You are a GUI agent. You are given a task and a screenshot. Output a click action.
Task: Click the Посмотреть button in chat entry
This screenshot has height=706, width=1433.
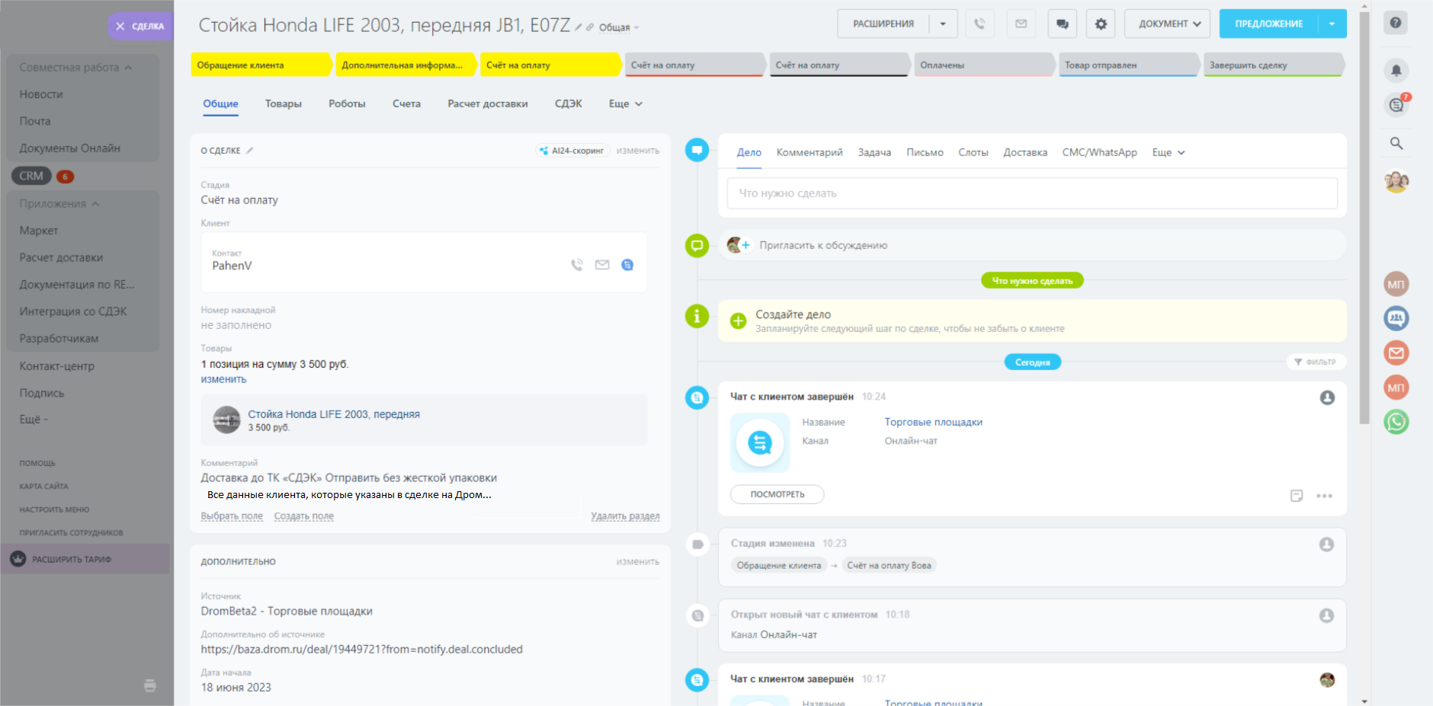coord(777,494)
